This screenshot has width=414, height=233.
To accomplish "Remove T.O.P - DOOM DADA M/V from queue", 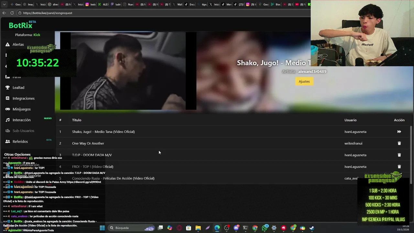I will (x=399, y=155).
